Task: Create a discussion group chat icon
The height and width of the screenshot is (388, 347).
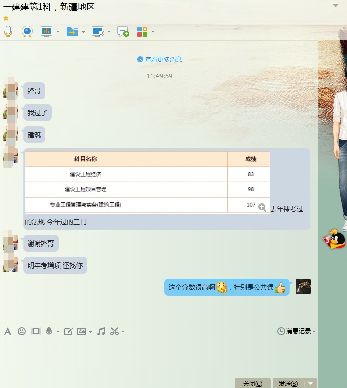Action: 123,32
